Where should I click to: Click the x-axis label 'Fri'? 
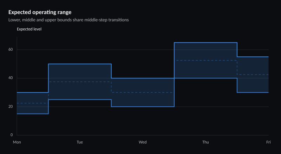268,142
